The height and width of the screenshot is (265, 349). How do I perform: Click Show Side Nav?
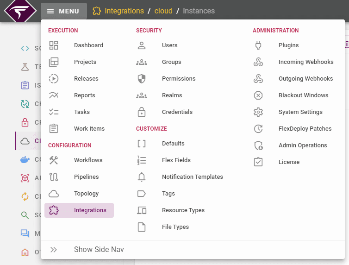coord(99,250)
